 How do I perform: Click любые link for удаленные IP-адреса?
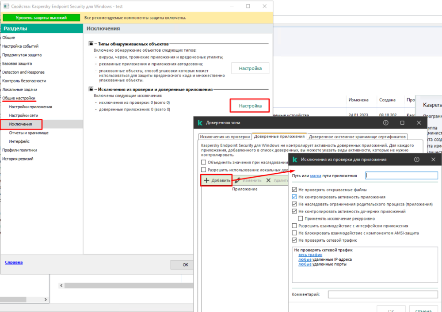pos(305,259)
